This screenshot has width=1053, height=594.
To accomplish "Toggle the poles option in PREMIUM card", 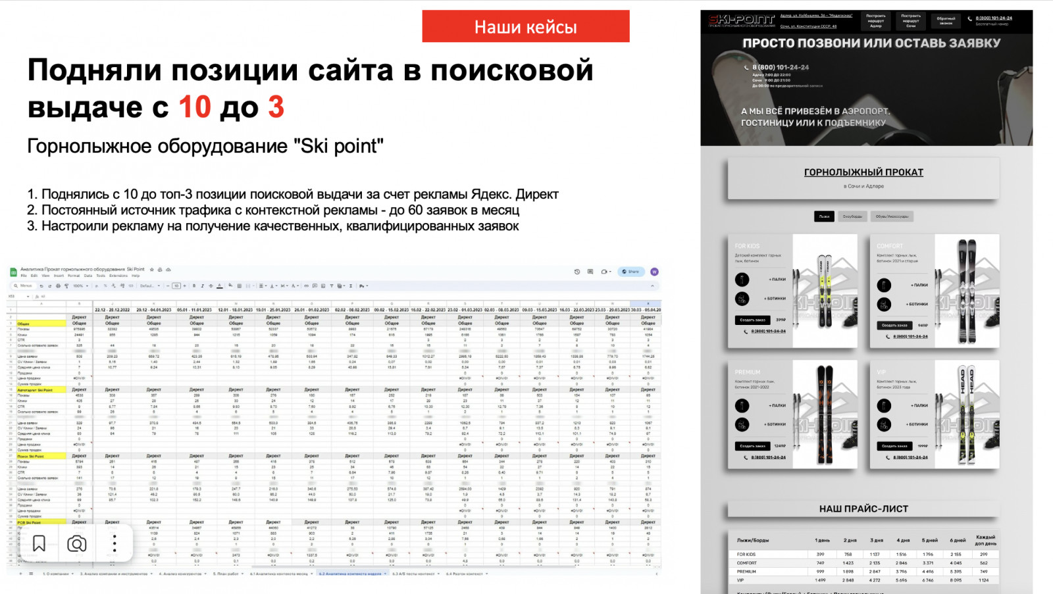I will point(742,405).
